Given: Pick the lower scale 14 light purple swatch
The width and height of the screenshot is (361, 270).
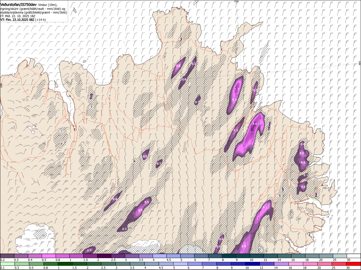Looking at the screenshot, I should 281,264.
